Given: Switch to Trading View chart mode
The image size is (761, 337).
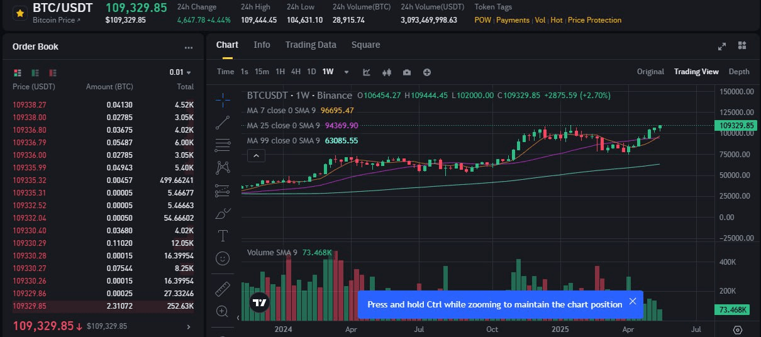Looking at the screenshot, I should 696,72.
